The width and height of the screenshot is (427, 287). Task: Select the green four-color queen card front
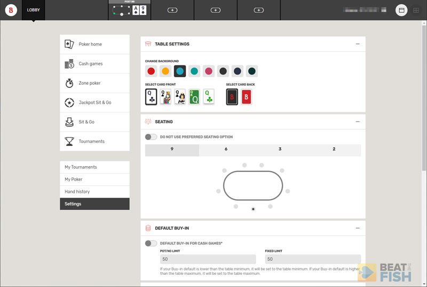pos(194,97)
